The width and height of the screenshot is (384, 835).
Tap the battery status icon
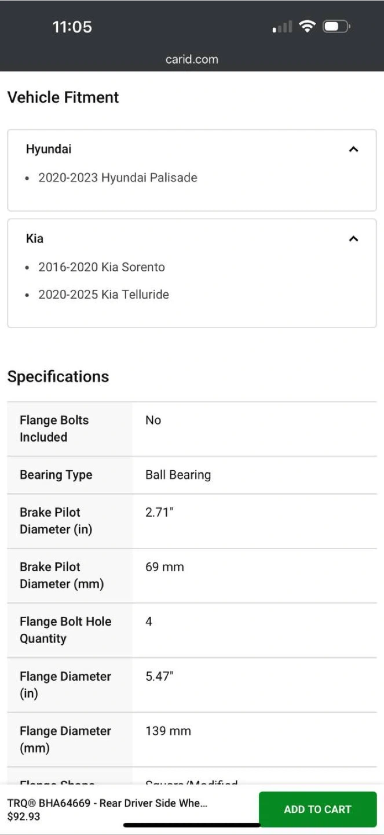(336, 26)
